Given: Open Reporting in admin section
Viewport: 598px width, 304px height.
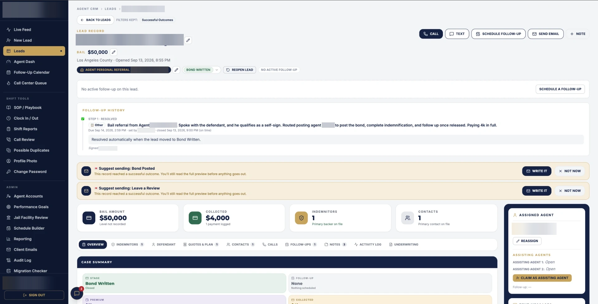Looking at the screenshot, I should click(34, 239).
